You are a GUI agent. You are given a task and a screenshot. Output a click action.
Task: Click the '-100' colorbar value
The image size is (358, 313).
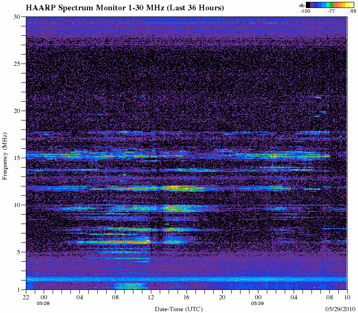tap(305, 11)
